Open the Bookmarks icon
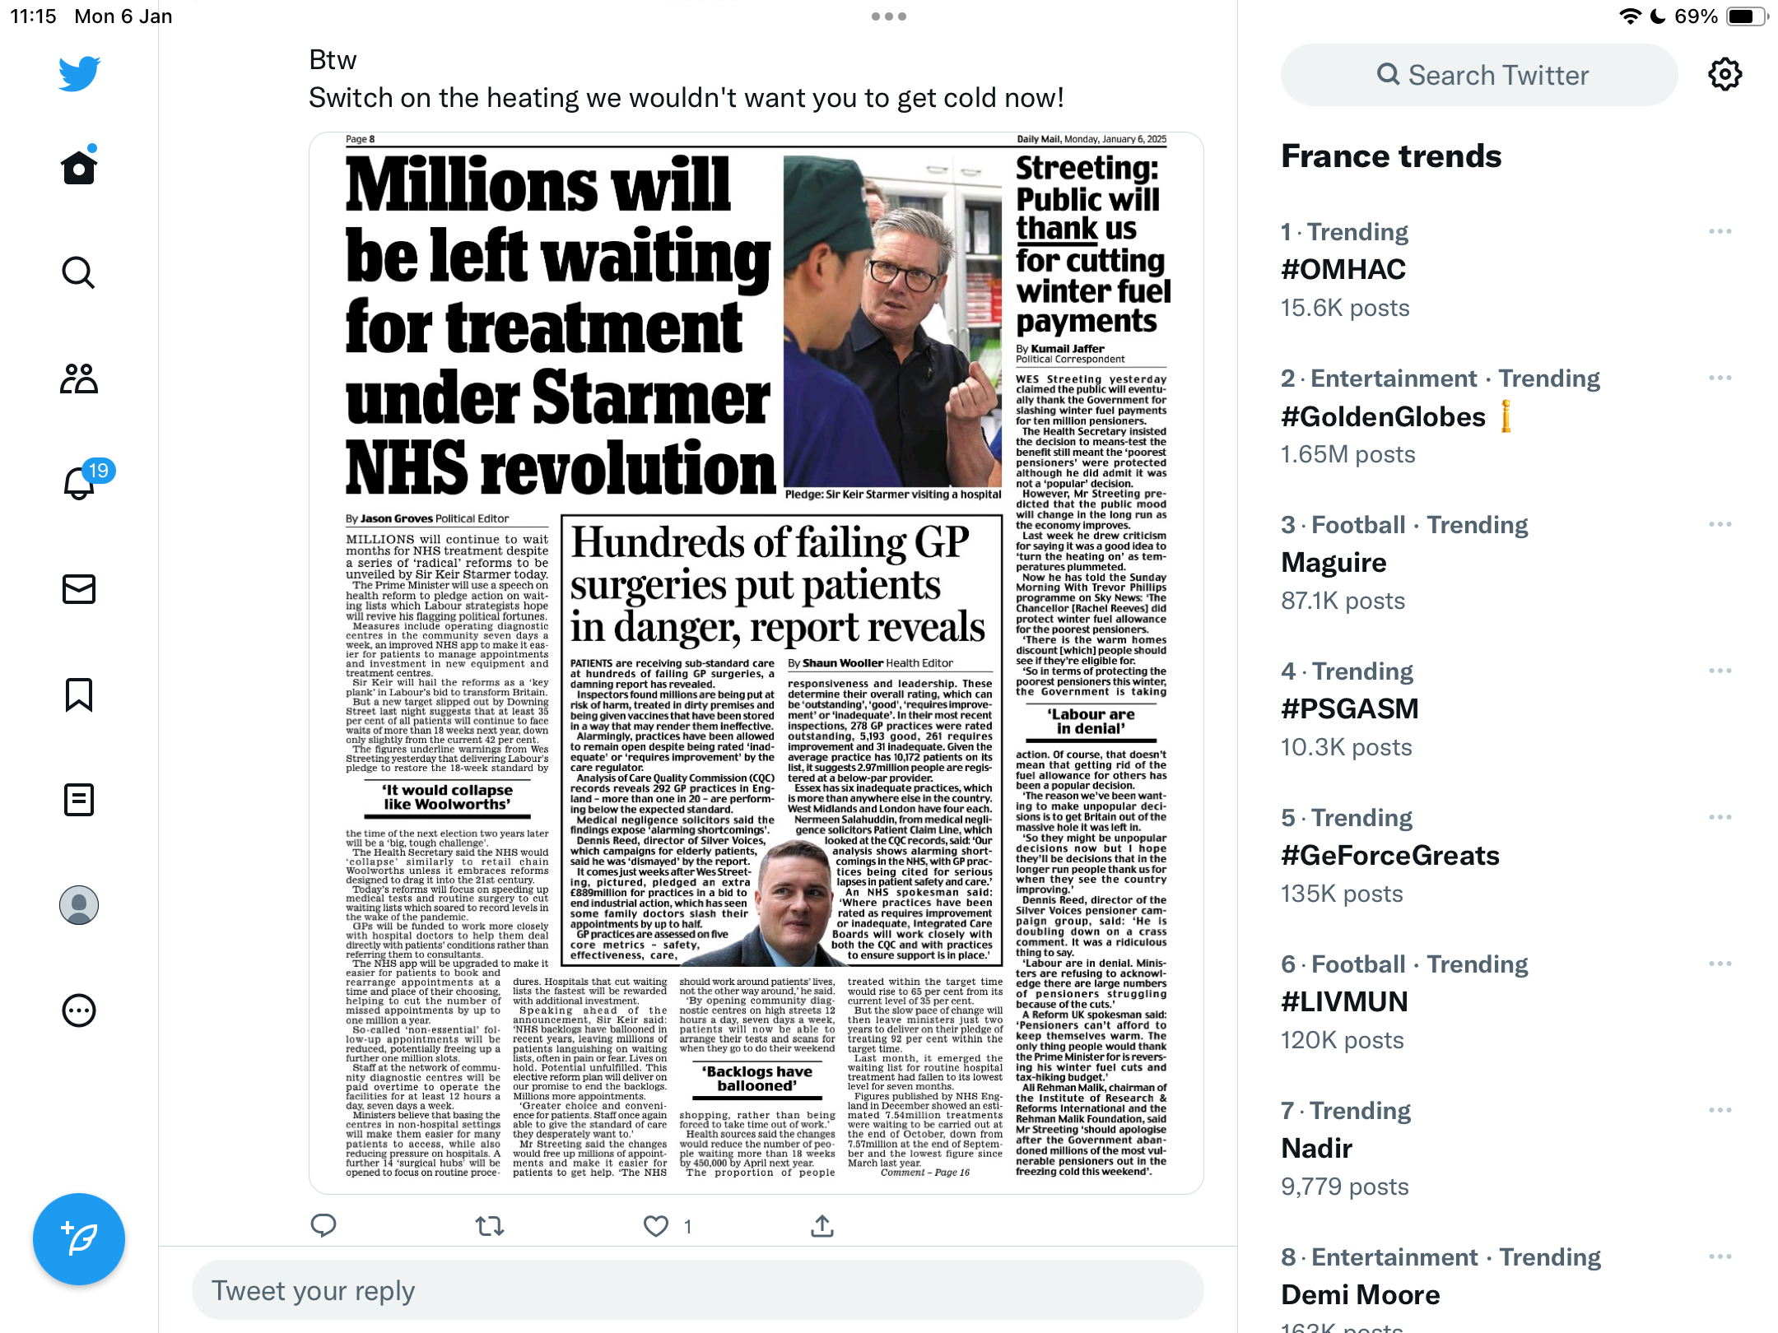Viewport: 1778px width, 1333px height. (x=79, y=694)
